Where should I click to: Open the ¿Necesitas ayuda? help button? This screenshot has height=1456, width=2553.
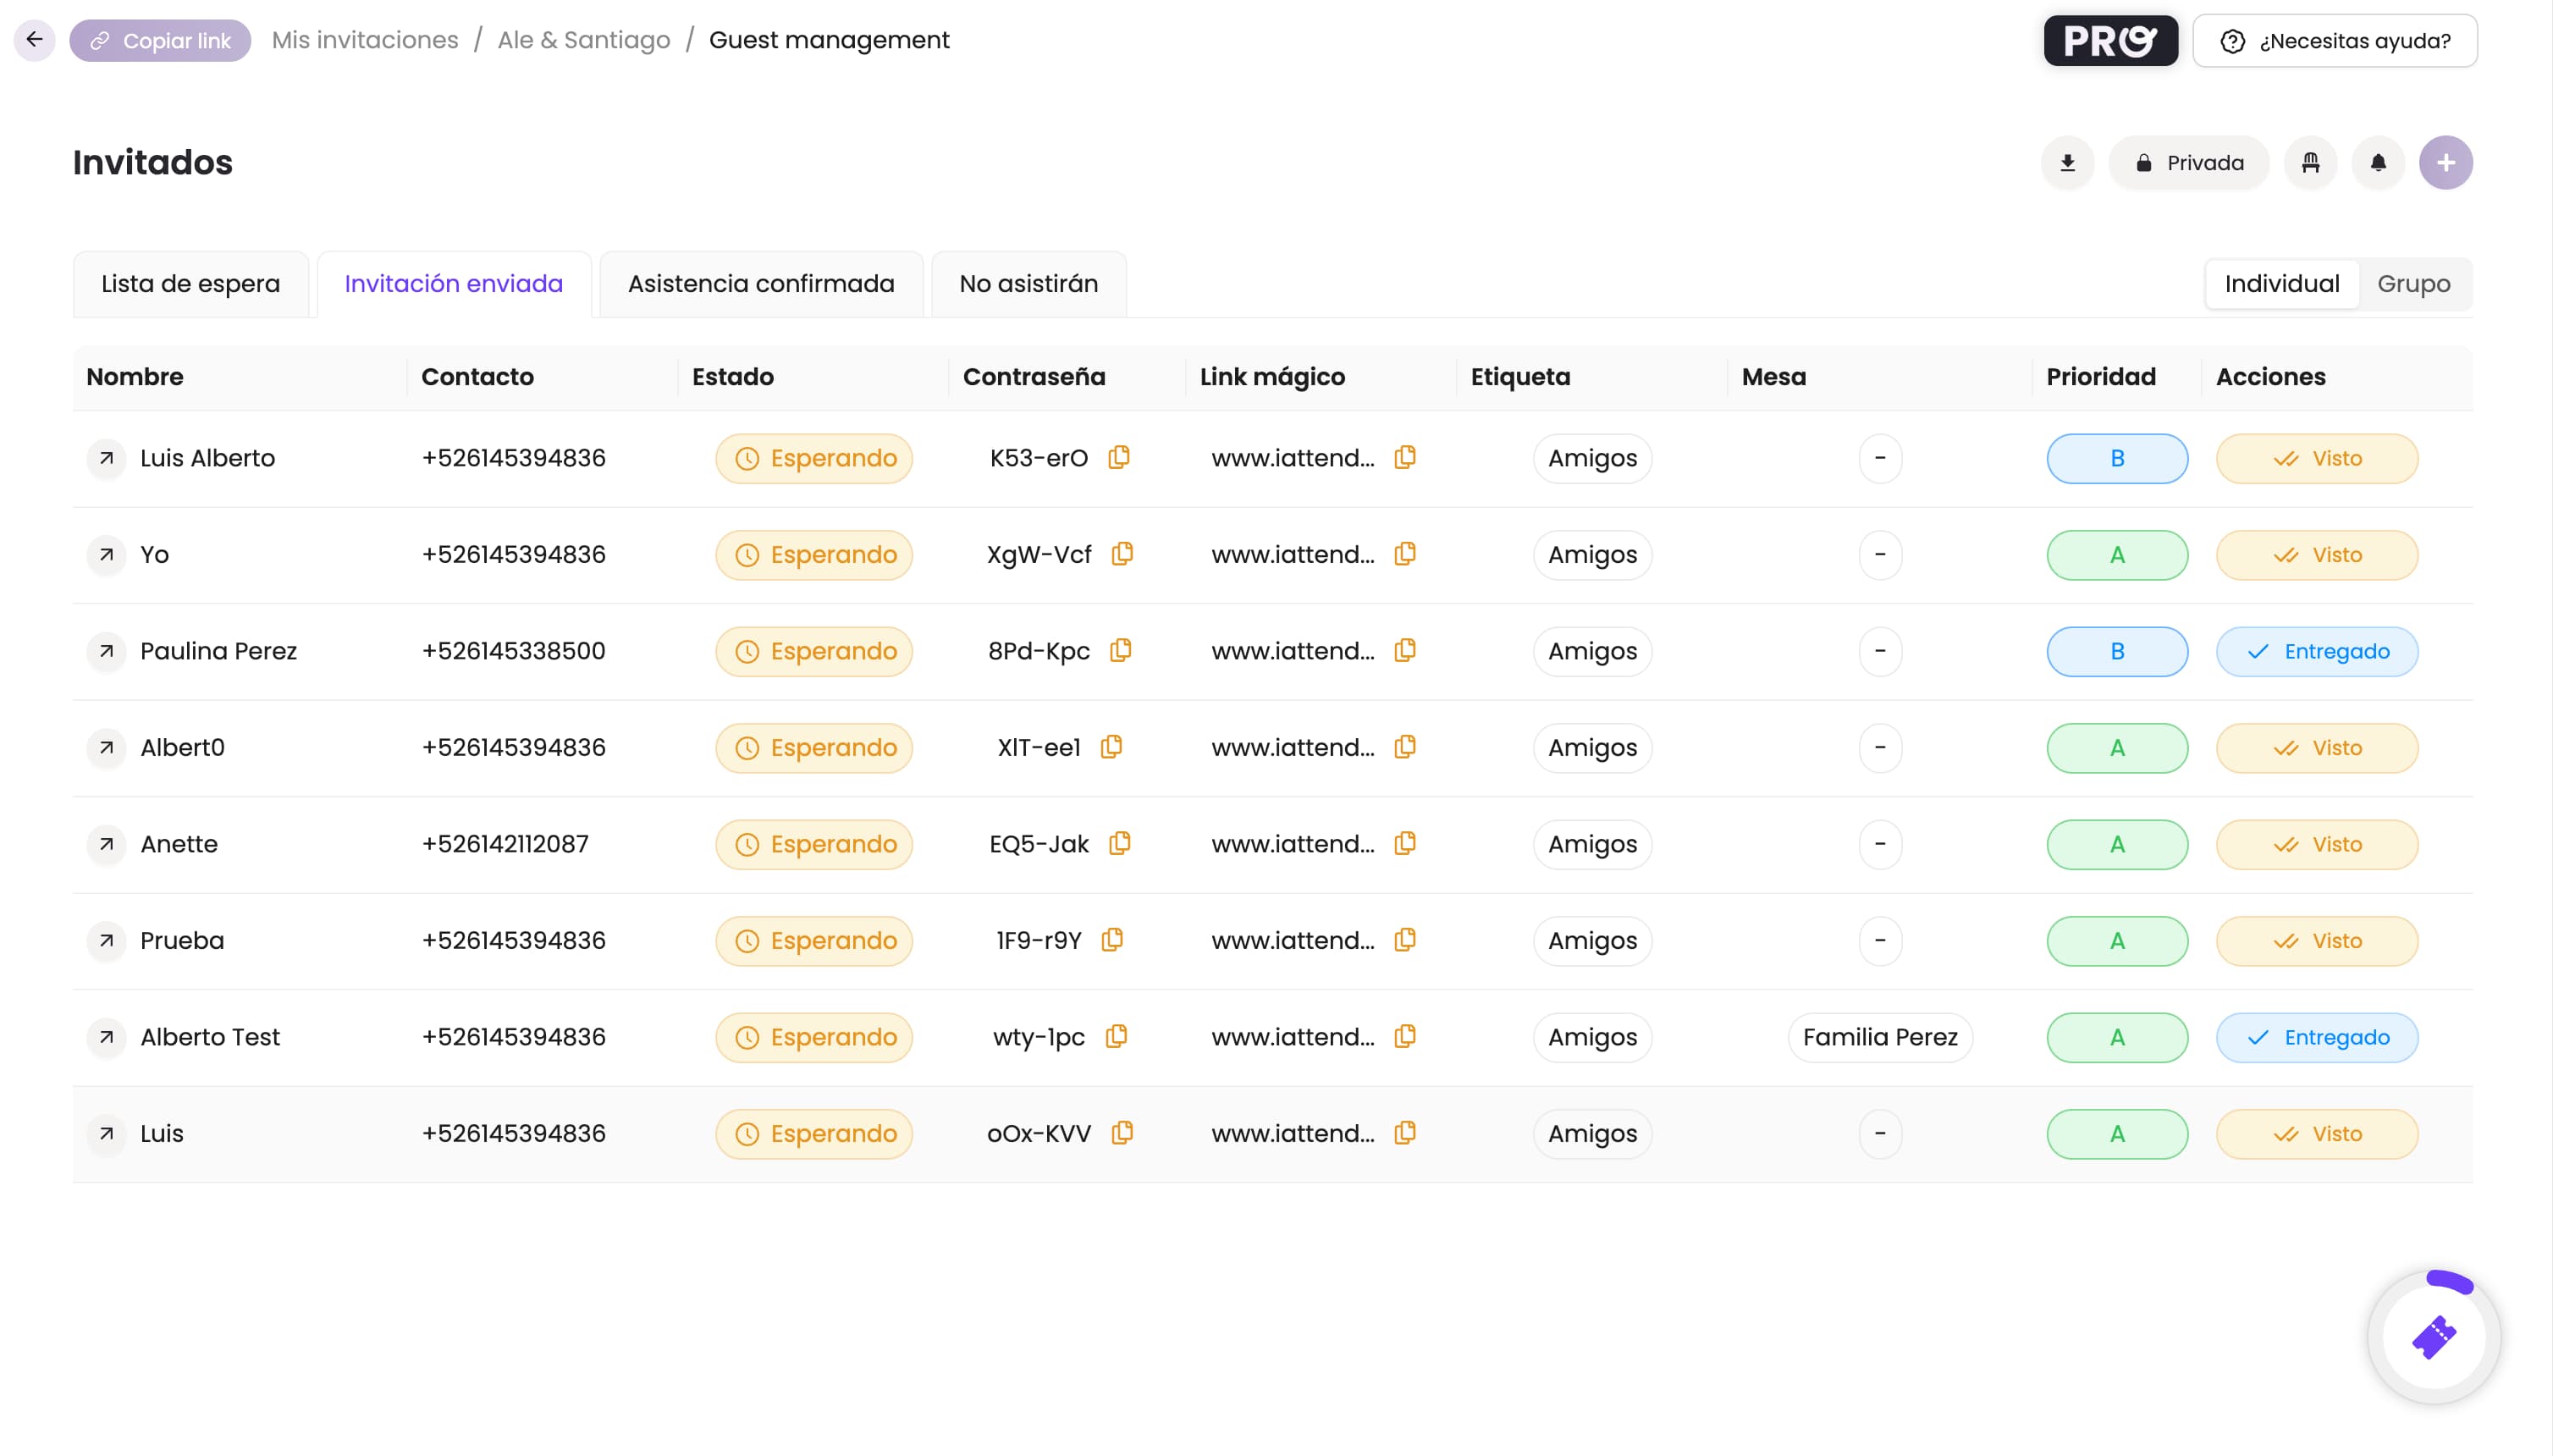click(x=2334, y=41)
